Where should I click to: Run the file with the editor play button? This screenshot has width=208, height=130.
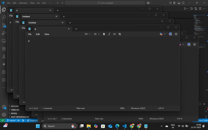(x=185, y=9)
